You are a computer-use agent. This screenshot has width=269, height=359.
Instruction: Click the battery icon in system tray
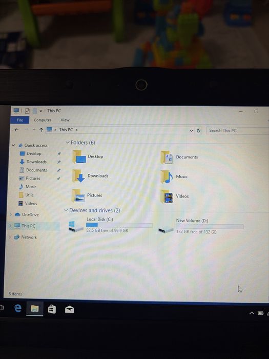(260, 313)
